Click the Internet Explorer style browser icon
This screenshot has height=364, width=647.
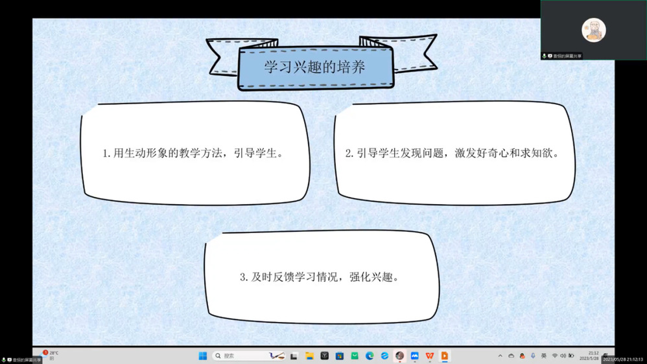[384, 356]
